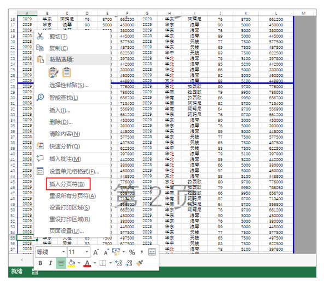Choose the plain clipboard paste icon
The width and height of the screenshot is (324, 288).
(x=67, y=72)
